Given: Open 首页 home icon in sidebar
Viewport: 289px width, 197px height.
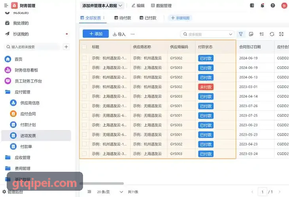Looking at the screenshot, I should click(x=8, y=59).
